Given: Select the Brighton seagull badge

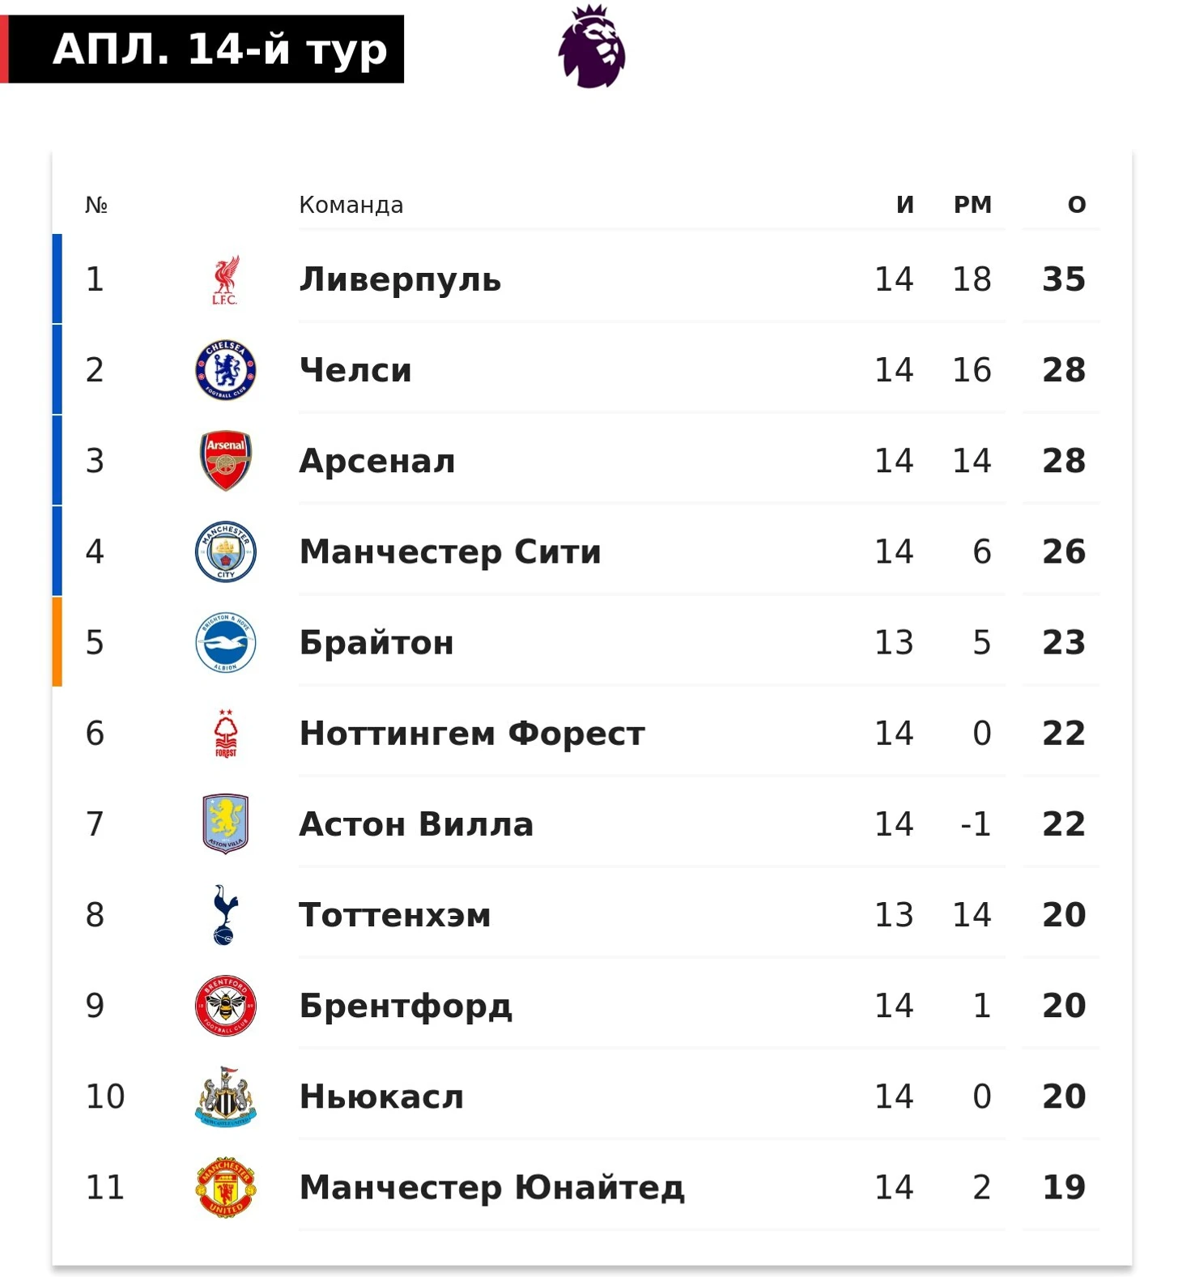Looking at the screenshot, I should (226, 642).
